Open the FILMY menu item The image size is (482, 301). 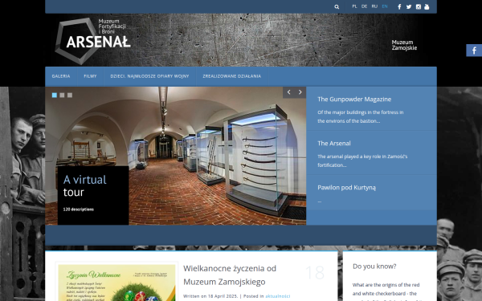pos(90,76)
